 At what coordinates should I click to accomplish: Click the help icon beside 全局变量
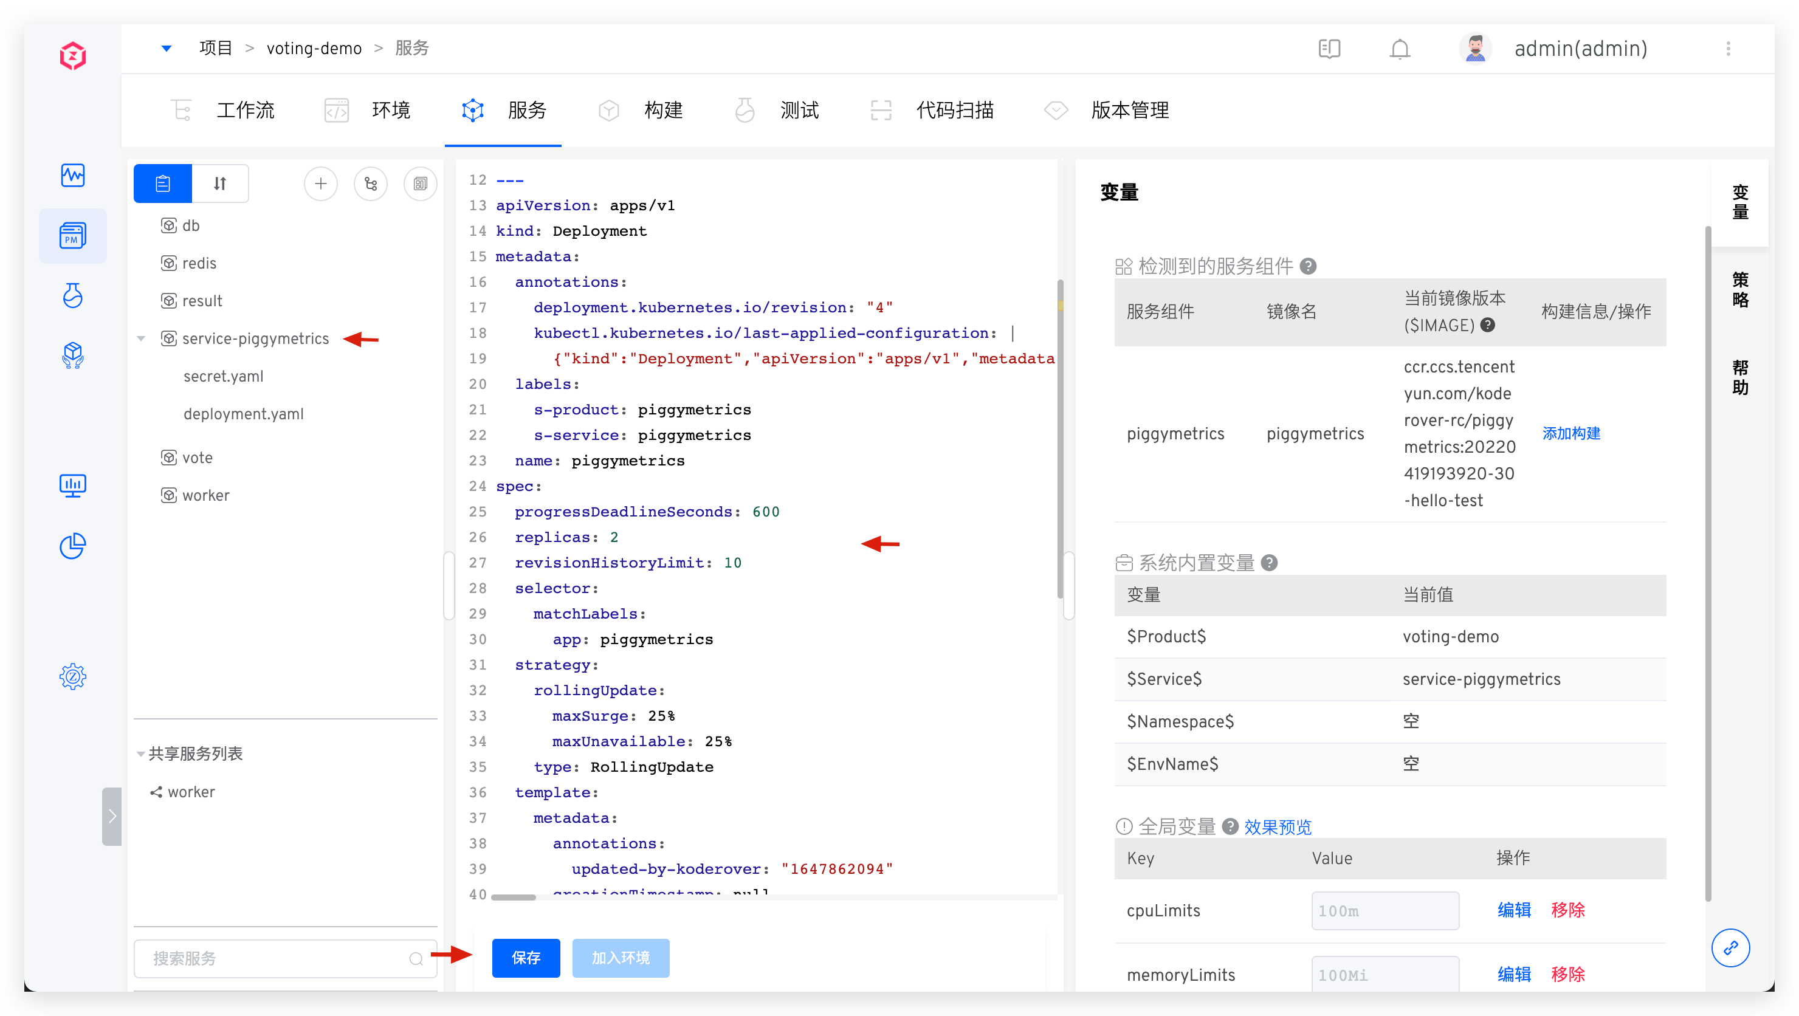[1231, 826]
